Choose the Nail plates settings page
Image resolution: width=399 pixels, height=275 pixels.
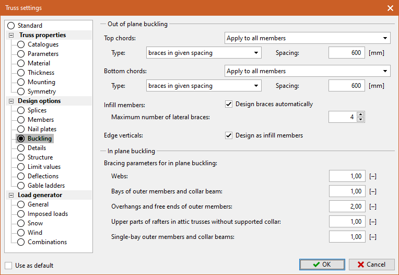21,129
